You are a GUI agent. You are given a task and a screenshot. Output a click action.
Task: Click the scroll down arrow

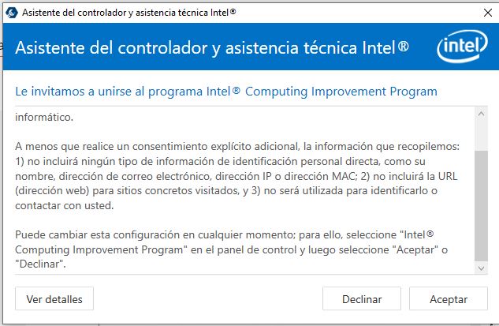(x=482, y=269)
